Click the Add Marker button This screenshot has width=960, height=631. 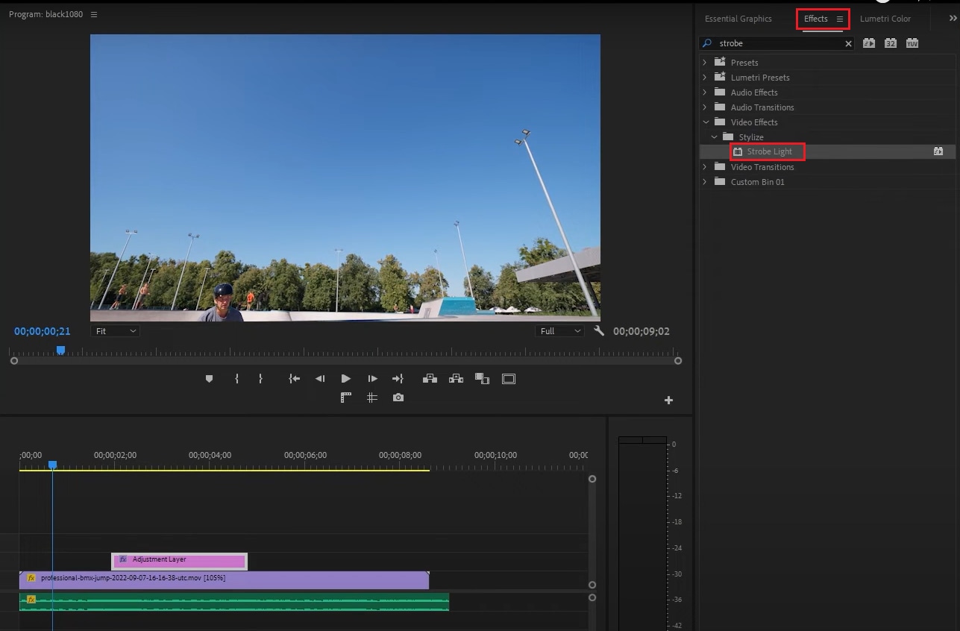pyautogui.click(x=209, y=379)
